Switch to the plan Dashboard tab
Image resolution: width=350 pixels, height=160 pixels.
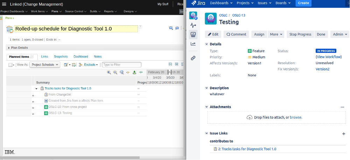(81, 57)
